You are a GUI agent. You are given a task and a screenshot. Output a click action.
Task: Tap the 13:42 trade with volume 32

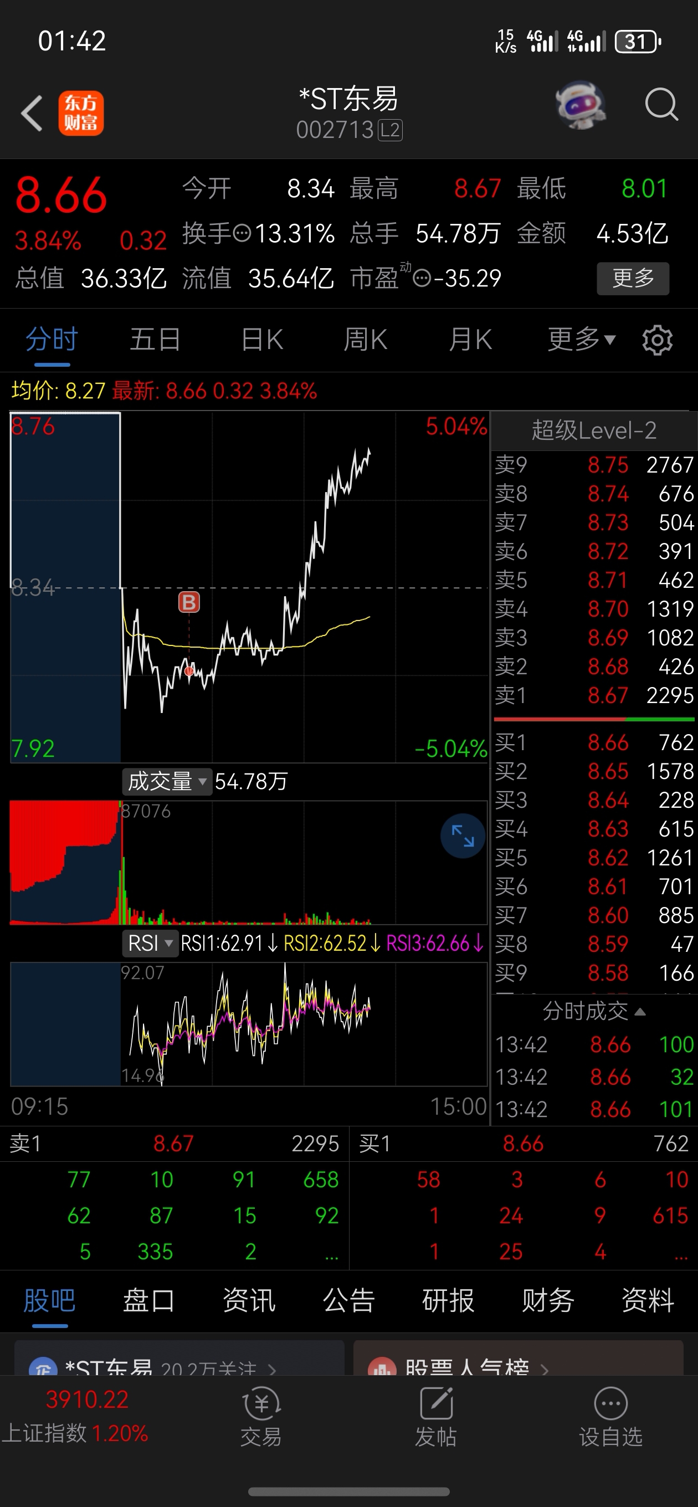(x=594, y=1077)
